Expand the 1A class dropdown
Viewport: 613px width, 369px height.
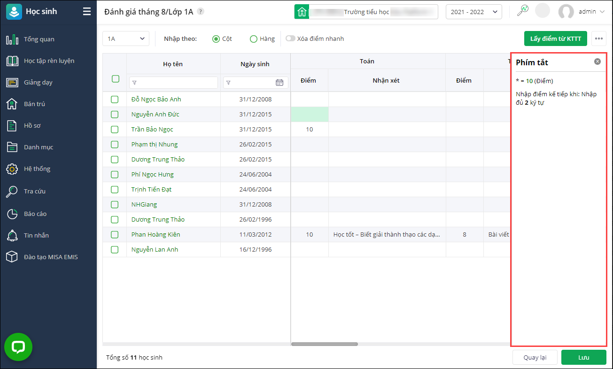126,38
